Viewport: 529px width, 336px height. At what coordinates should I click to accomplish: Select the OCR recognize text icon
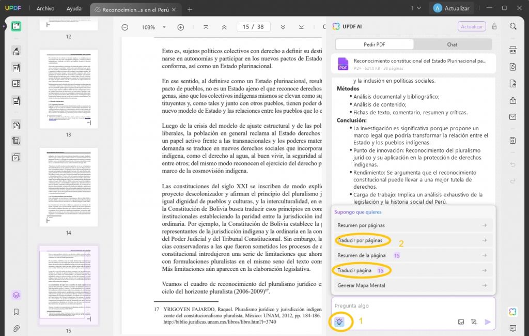point(512,50)
